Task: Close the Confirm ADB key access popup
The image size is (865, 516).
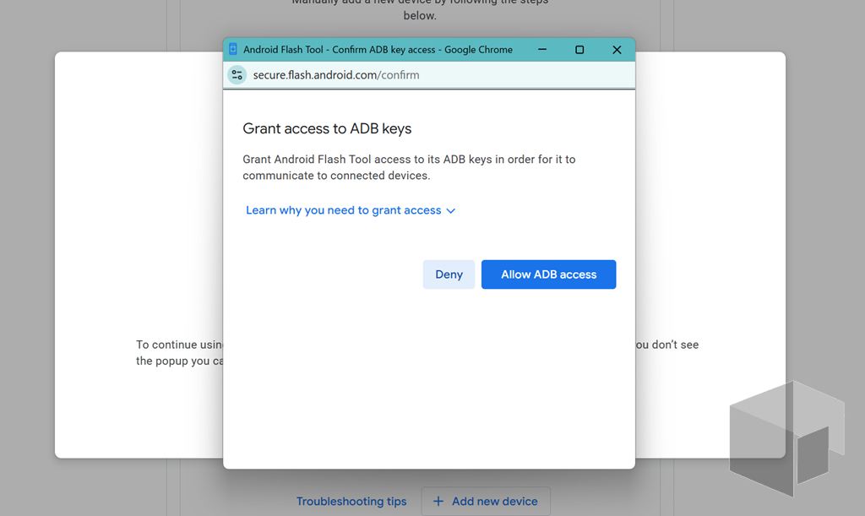Action: pyautogui.click(x=617, y=50)
